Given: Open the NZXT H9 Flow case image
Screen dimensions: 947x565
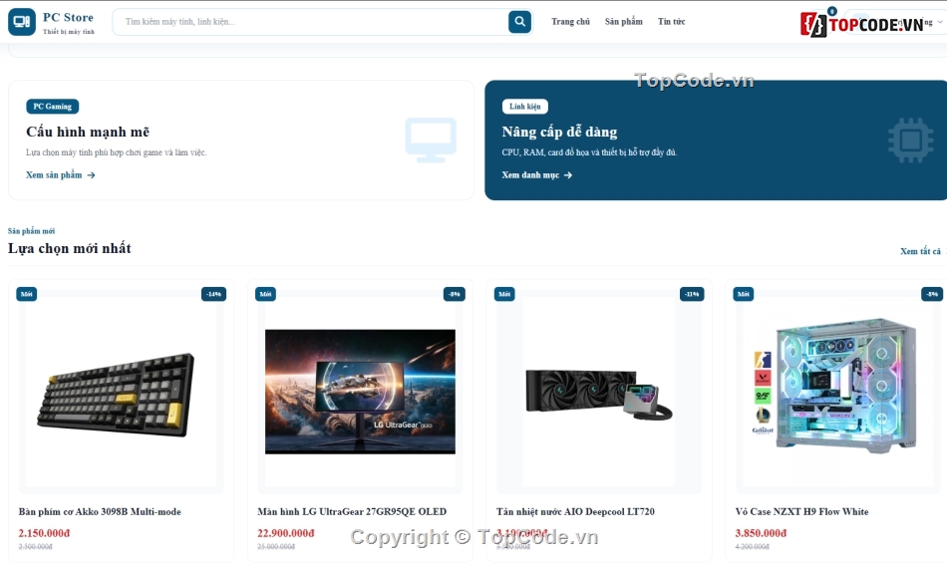Looking at the screenshot, I should 838,392.
